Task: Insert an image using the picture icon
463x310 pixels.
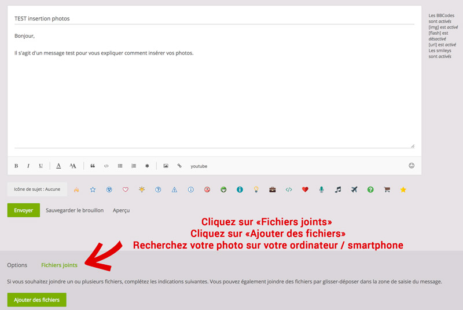Action: click(x=166, y=166)
